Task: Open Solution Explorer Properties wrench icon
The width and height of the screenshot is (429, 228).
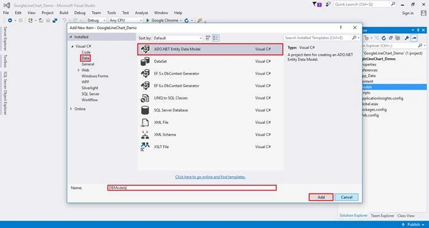Action: pyautogui.click(x=406, y=38)
